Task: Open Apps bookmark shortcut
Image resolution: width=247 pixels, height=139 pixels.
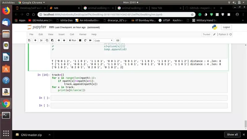Action: point(20,20)
